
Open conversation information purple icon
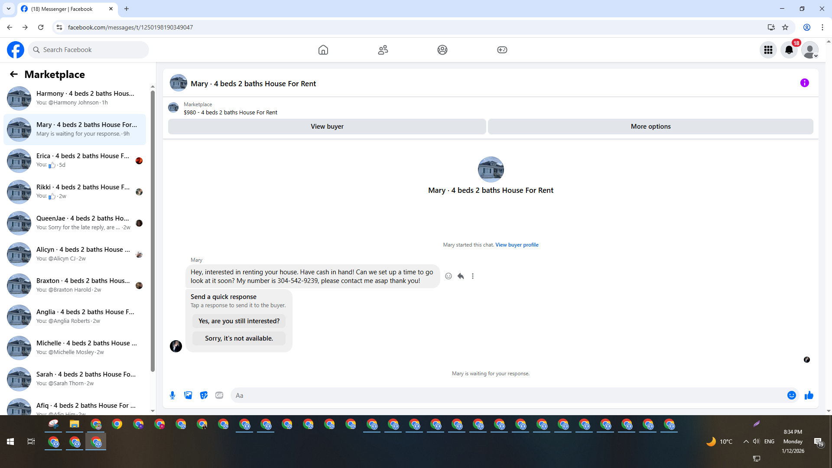pyautogui.click(x=804, y=83)
